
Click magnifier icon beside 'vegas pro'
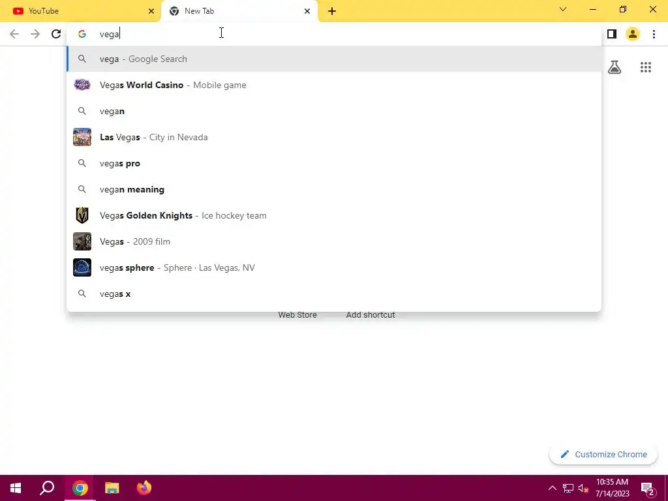pyautogui.click(x=82, y=163)
